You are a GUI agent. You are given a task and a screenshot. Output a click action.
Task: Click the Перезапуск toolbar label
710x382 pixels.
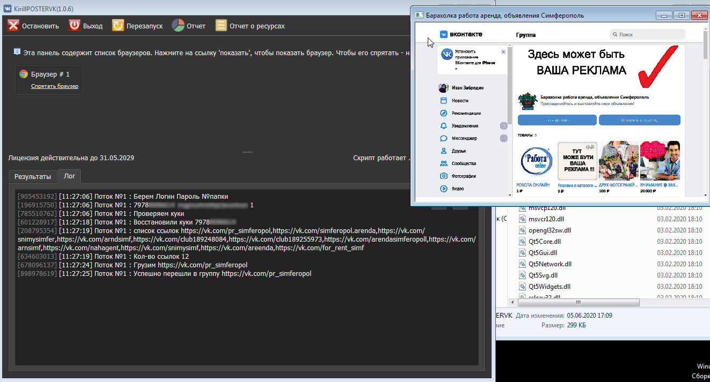pyautogui.click(x=144, y=26)
